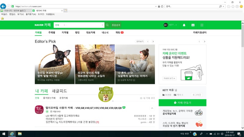Show hidden system tray icons chevron

click(x=207, y=134)
